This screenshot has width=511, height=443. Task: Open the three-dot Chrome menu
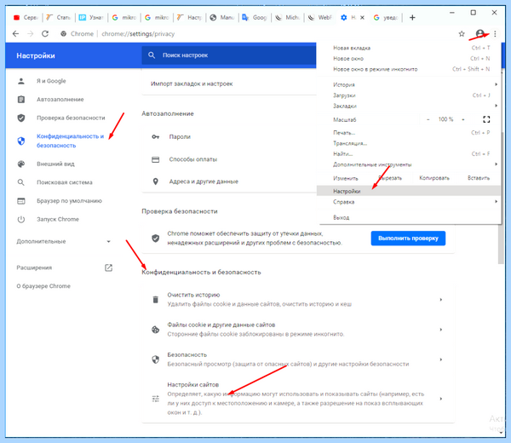pos(495,33)
